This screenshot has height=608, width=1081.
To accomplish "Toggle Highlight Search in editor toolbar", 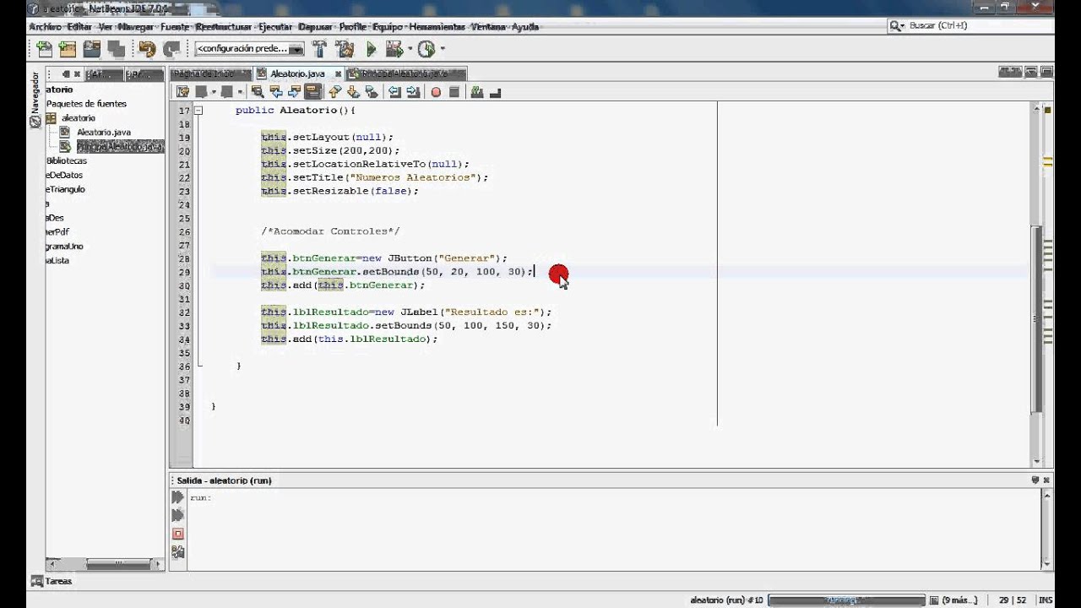I will [313, 91].
